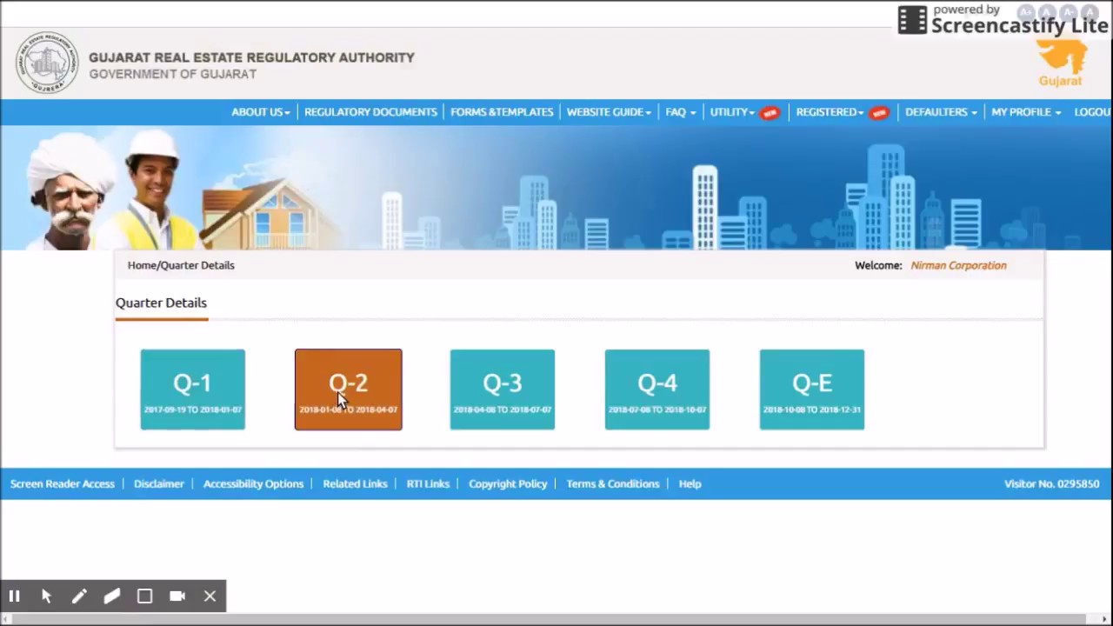Viewport: 1113px width, 626px height.
Task: Open the highlighted Q-2 quarter tile
Action: coord(349,390)
